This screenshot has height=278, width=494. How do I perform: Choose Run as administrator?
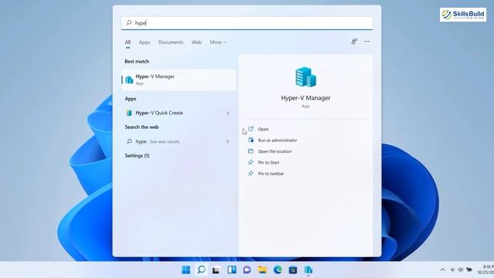pos(277,141)
